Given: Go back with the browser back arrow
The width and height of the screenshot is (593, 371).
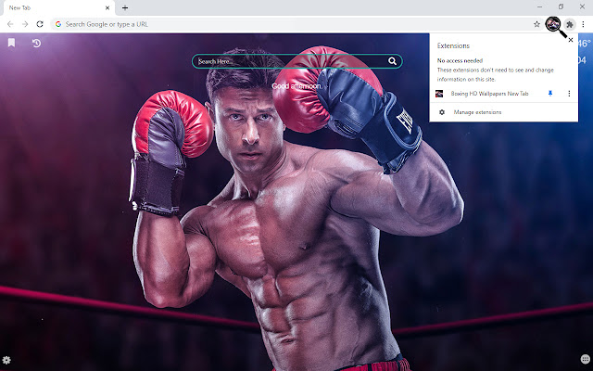Looking at the screenshot, I should tap(10, 24).
